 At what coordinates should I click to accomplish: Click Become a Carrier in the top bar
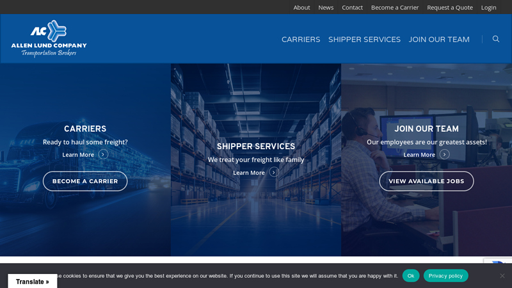click(395, 7)
